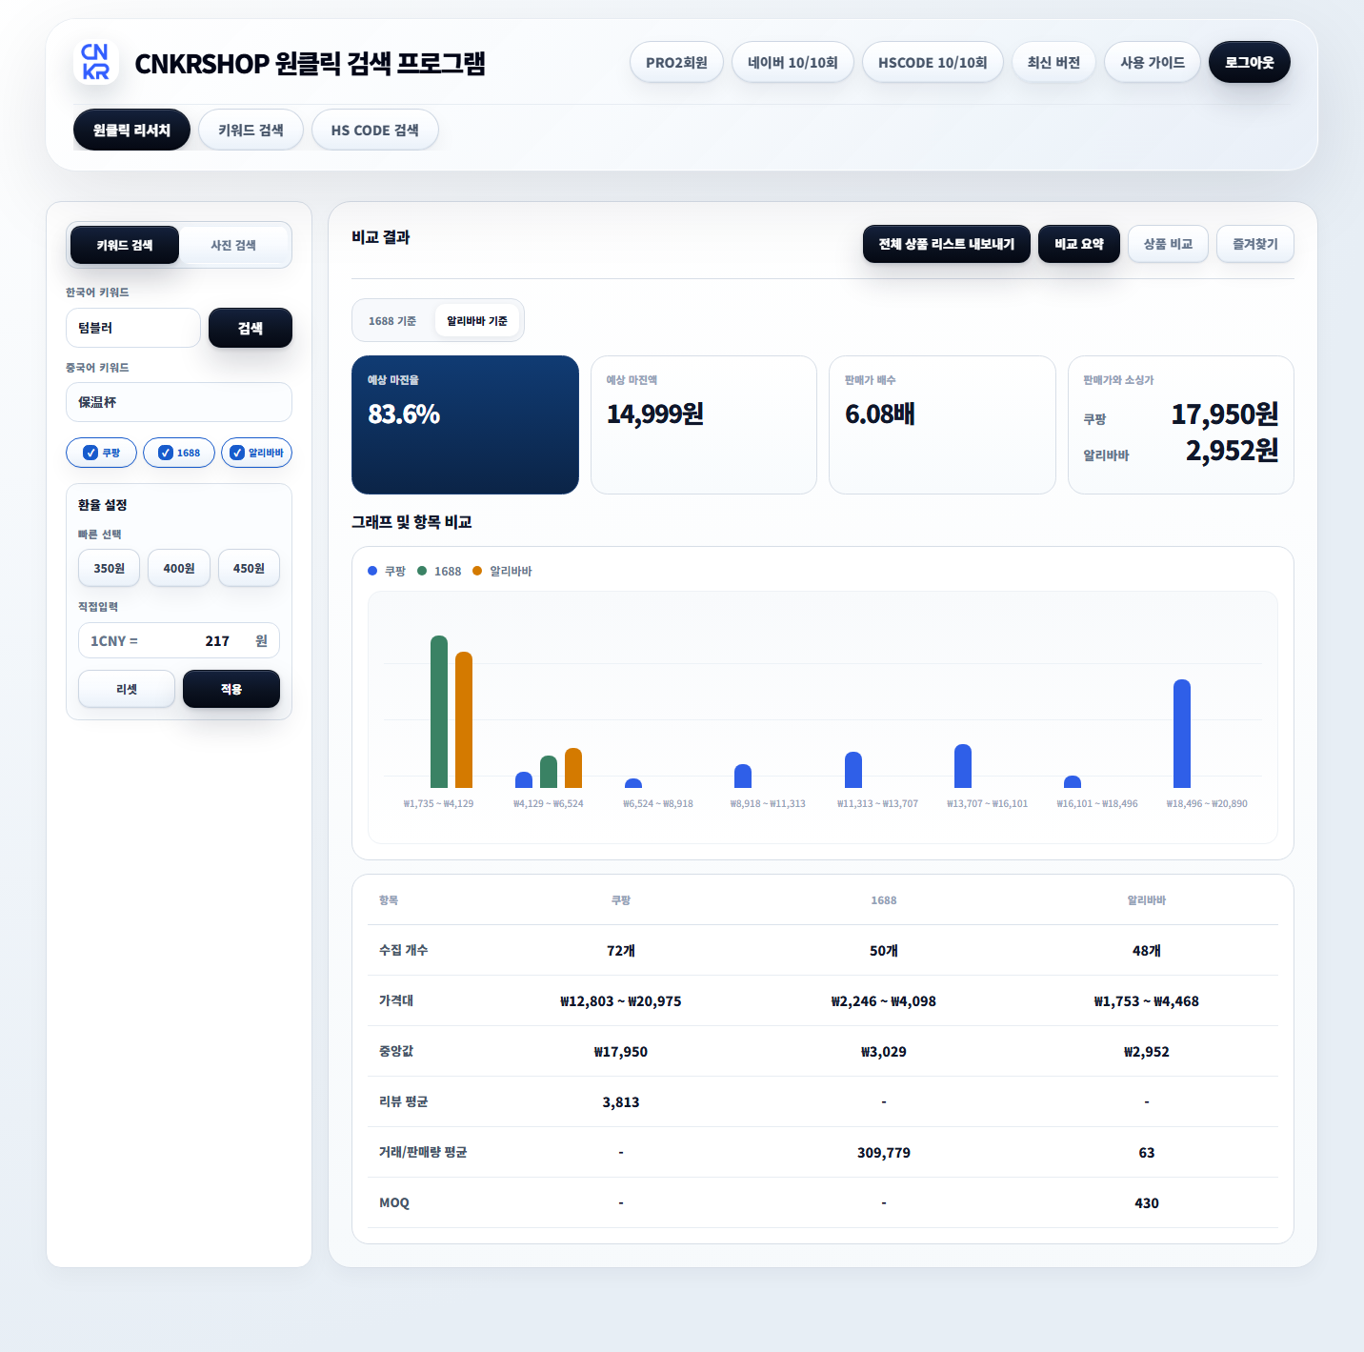The width and height of the screenshot is (1364, 1352).
Task: Click the 리셋 button
Action: point(127,689)
